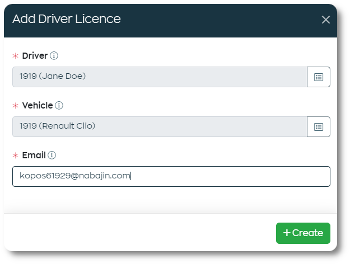
Task: Click the Driver field label
Action: [x=35, y=56]
